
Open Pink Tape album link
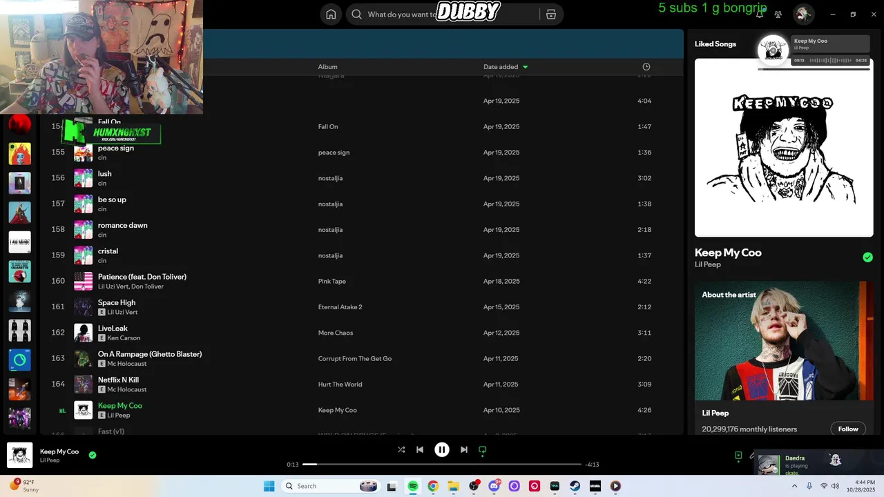(x=332, y=282)
